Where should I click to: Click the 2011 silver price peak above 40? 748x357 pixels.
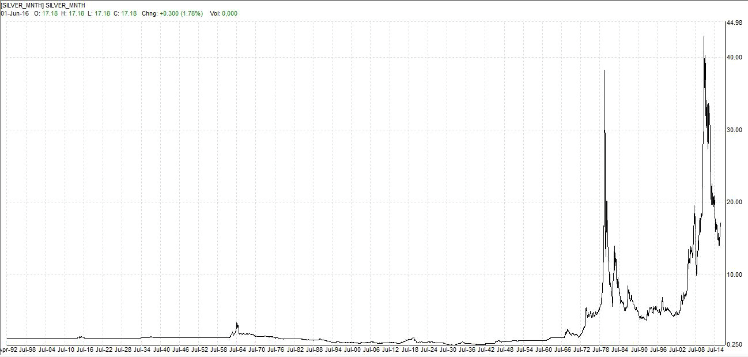704,37
